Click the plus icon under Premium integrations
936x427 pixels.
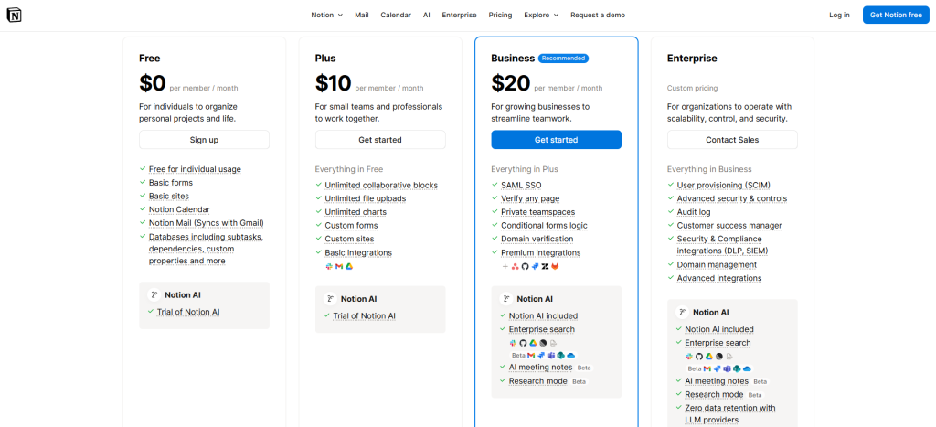pos(505,266)
